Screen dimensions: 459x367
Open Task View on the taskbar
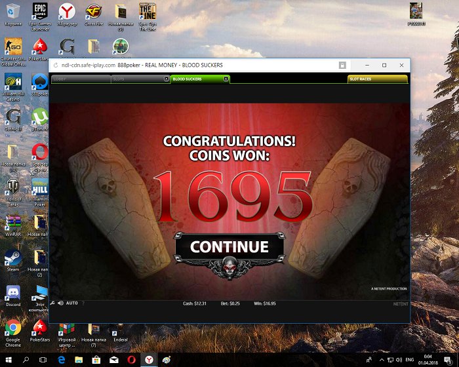pyautogui.click(x=43, y=360)
